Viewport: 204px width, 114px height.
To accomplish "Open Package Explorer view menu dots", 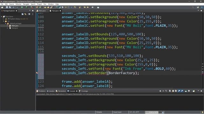I will pyautogui.click(x=33, y=14).
